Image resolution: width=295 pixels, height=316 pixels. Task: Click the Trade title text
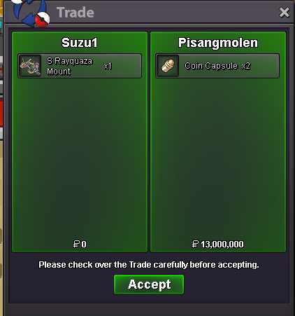[x=75, y=13]
